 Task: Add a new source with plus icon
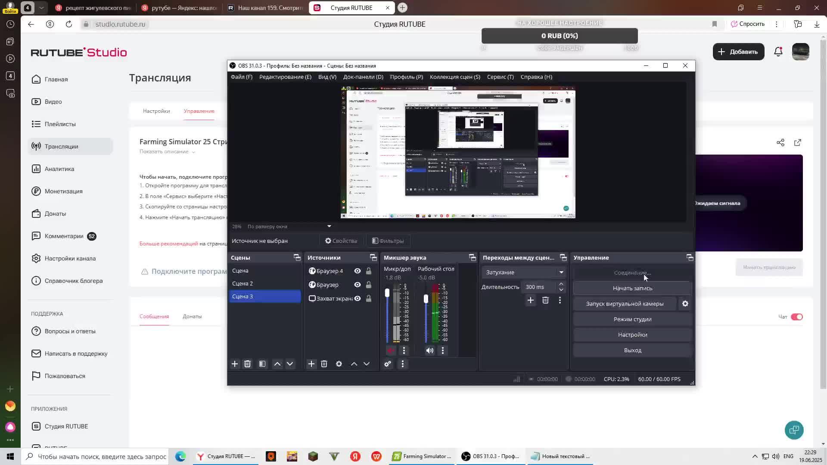tap(311, 364)
